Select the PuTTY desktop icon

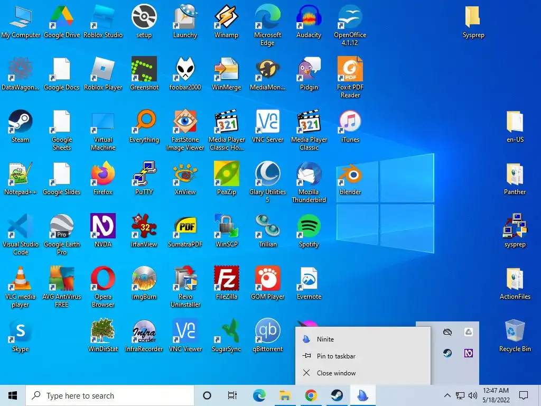click(144, 179)
